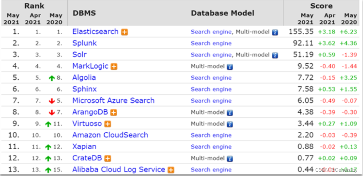Click the orange plus icon beside MarkLogic
Image resolution: width=363 pixels, height=176 pixels.
[x=114, y=67]
